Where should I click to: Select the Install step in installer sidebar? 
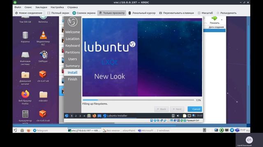click(72, 73)
